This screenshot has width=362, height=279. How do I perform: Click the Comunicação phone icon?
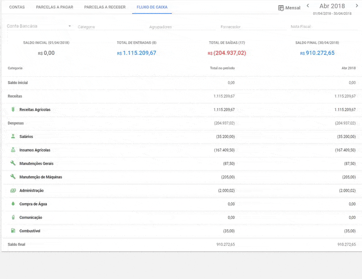coord(13,218)
